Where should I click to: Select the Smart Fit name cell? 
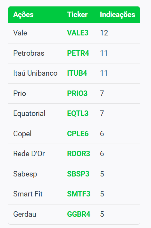click(28, 194)
